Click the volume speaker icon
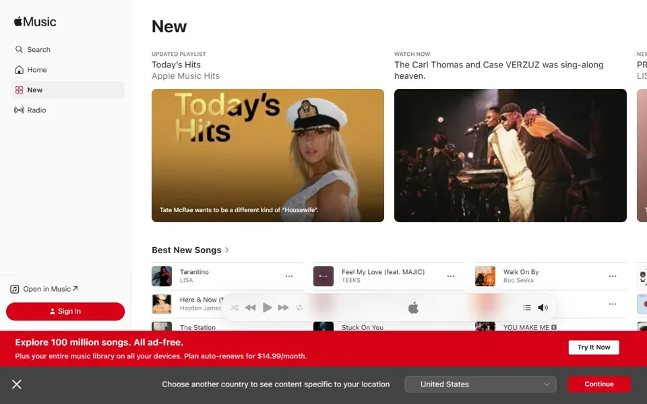 pos(543,308)
